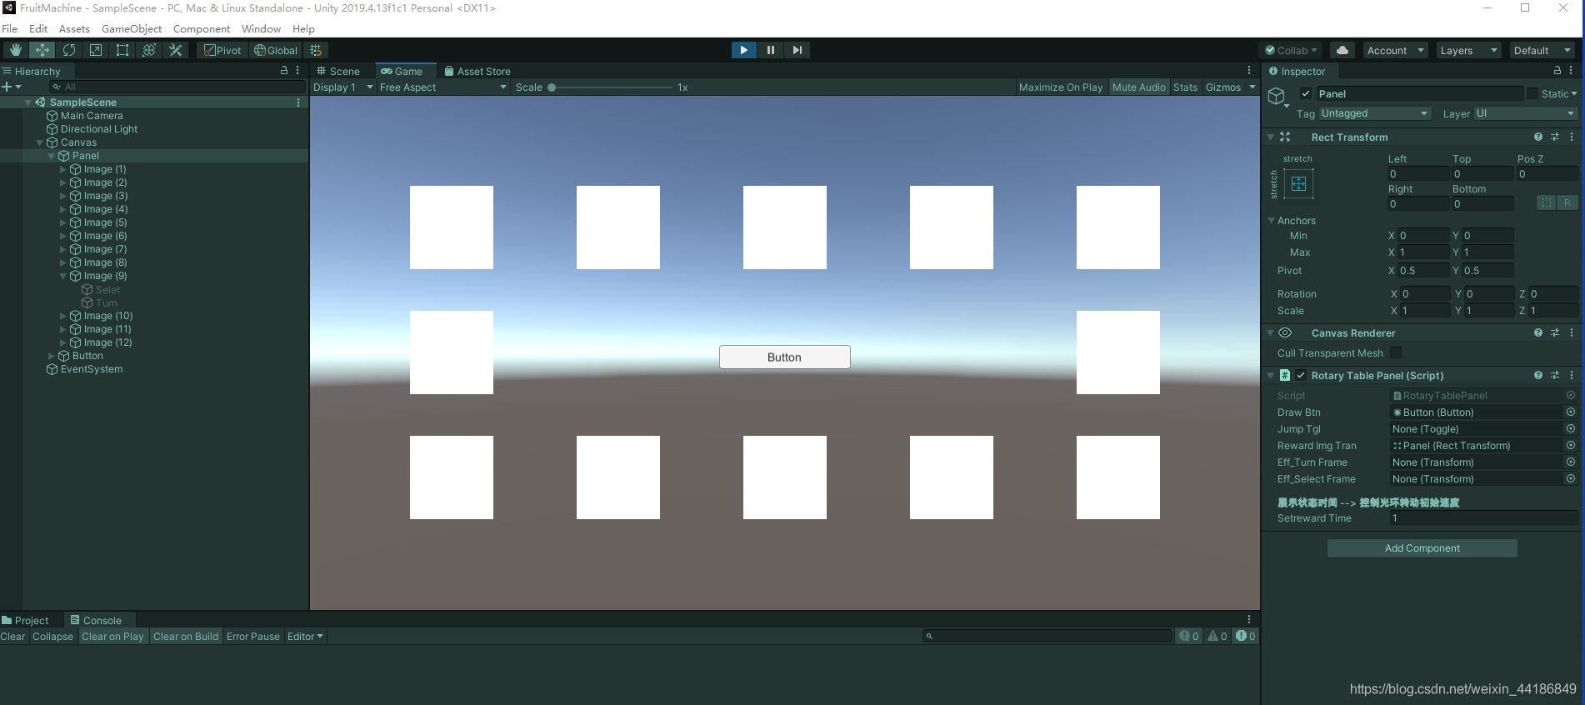Select the Move tool
1585x705 pixels.
[x=42, y=50]
